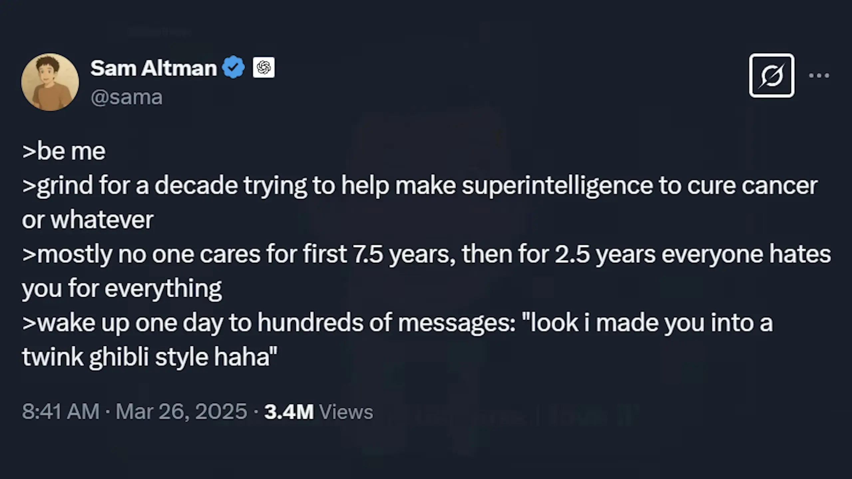Viewport: 852px width, 479px height.
Task: Select the ">be me" line of the post
Action: pos(64,151)
